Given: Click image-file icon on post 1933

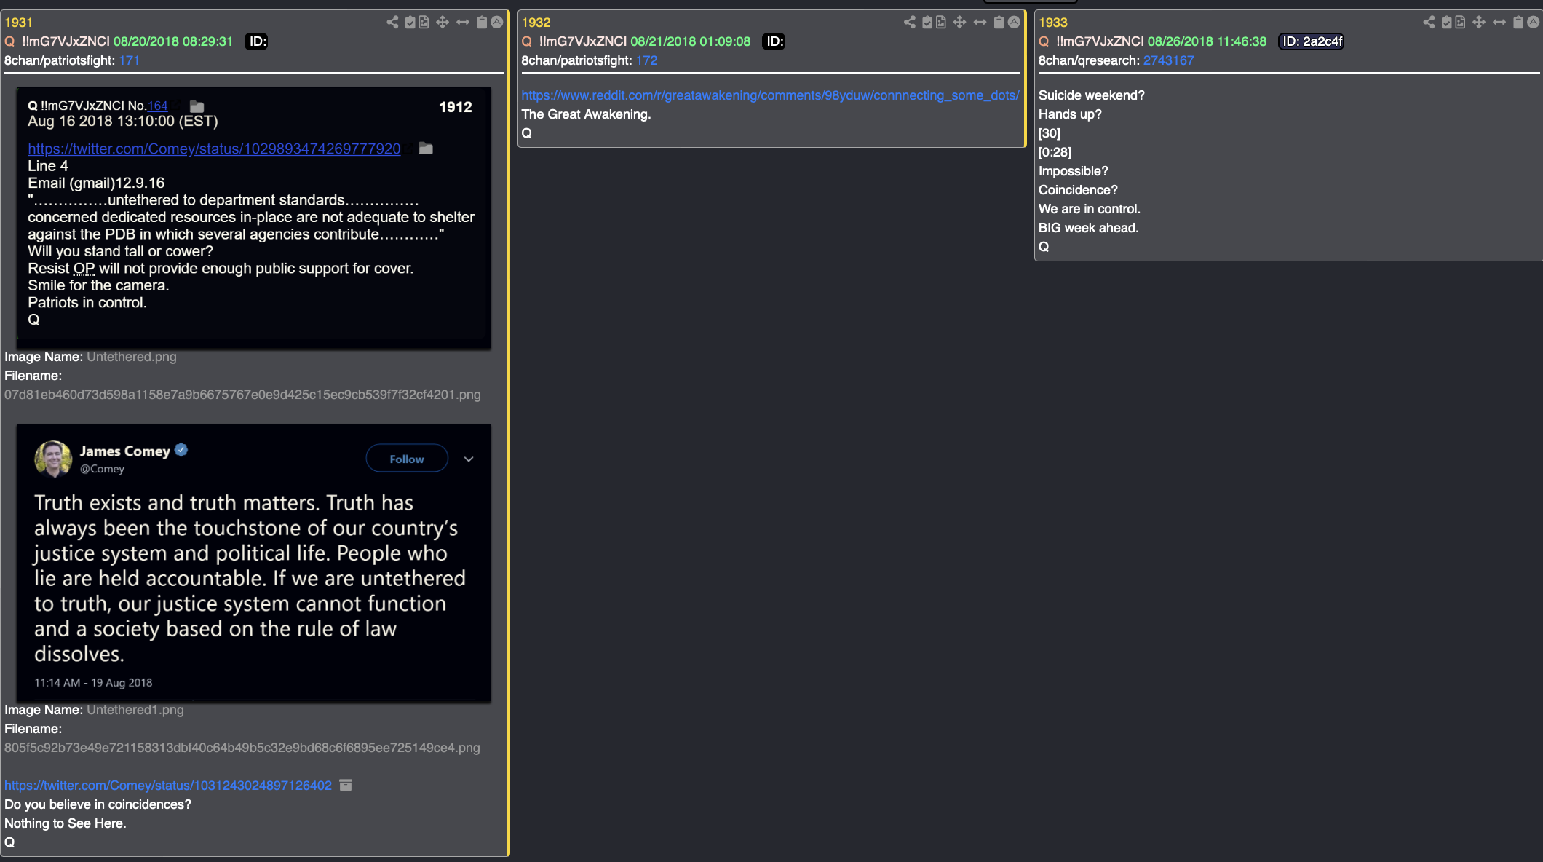Looking at the screenshot, I should coord(1460,23).
